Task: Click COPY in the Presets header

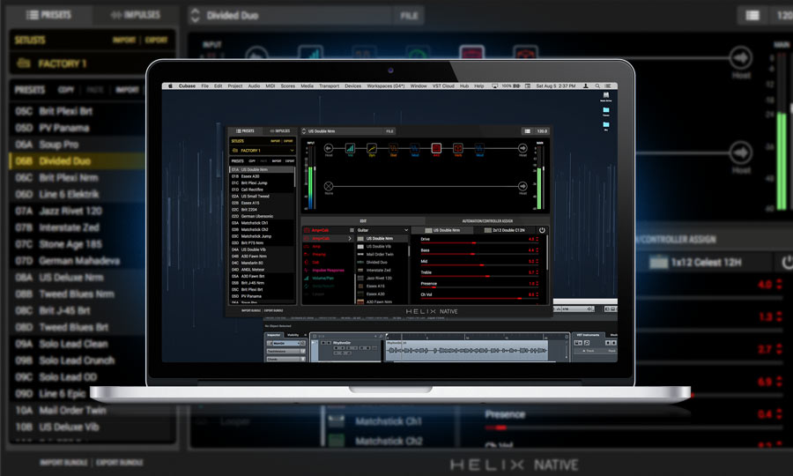Action: (252, 160)
